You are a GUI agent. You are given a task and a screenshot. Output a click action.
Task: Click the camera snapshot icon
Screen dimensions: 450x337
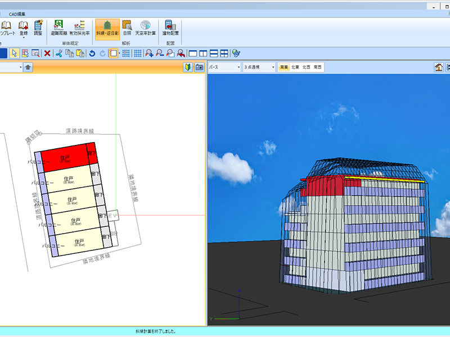(x=199, y=67)
